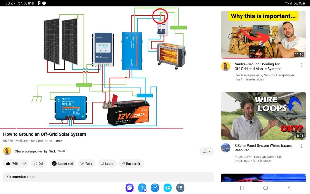This screenshot has width=310, height=194.
Task: Tap the Lastet ned downloaded button
Action: coord(63,164)
